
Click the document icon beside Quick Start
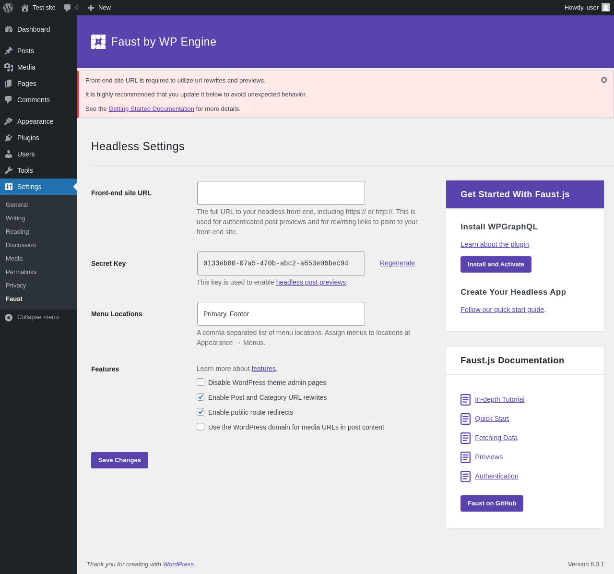(465, 419)
